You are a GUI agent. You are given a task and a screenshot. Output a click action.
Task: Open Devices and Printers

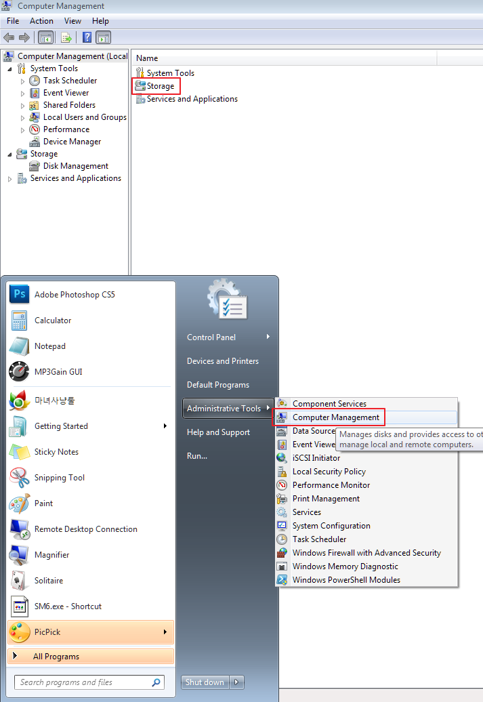(x=228, y=361)
